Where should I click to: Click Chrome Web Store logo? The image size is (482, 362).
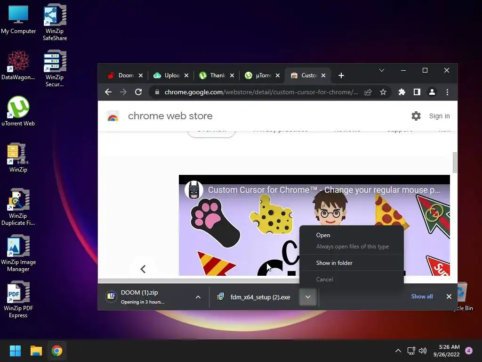(x=113, y=116)
